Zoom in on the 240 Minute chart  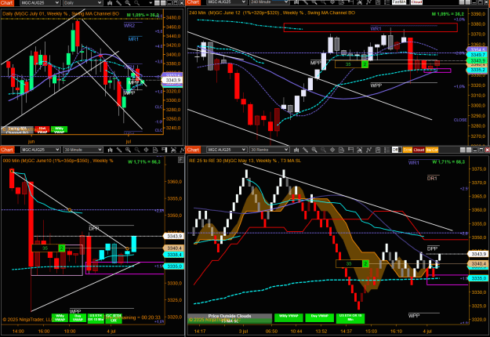314,2
